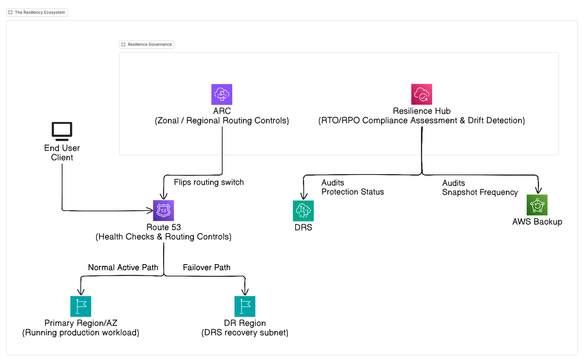Click the 'Audits Snapshot Frequency' label
This screenshot has height=362, width=584.
coord(480,188)
